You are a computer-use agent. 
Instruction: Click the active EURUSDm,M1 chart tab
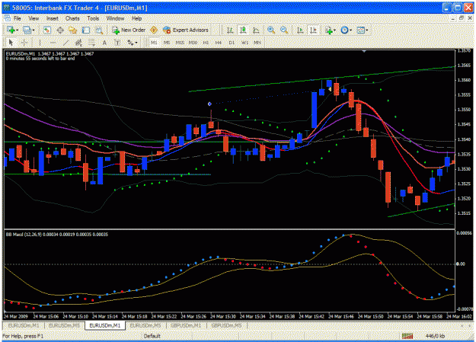point(105,325)
